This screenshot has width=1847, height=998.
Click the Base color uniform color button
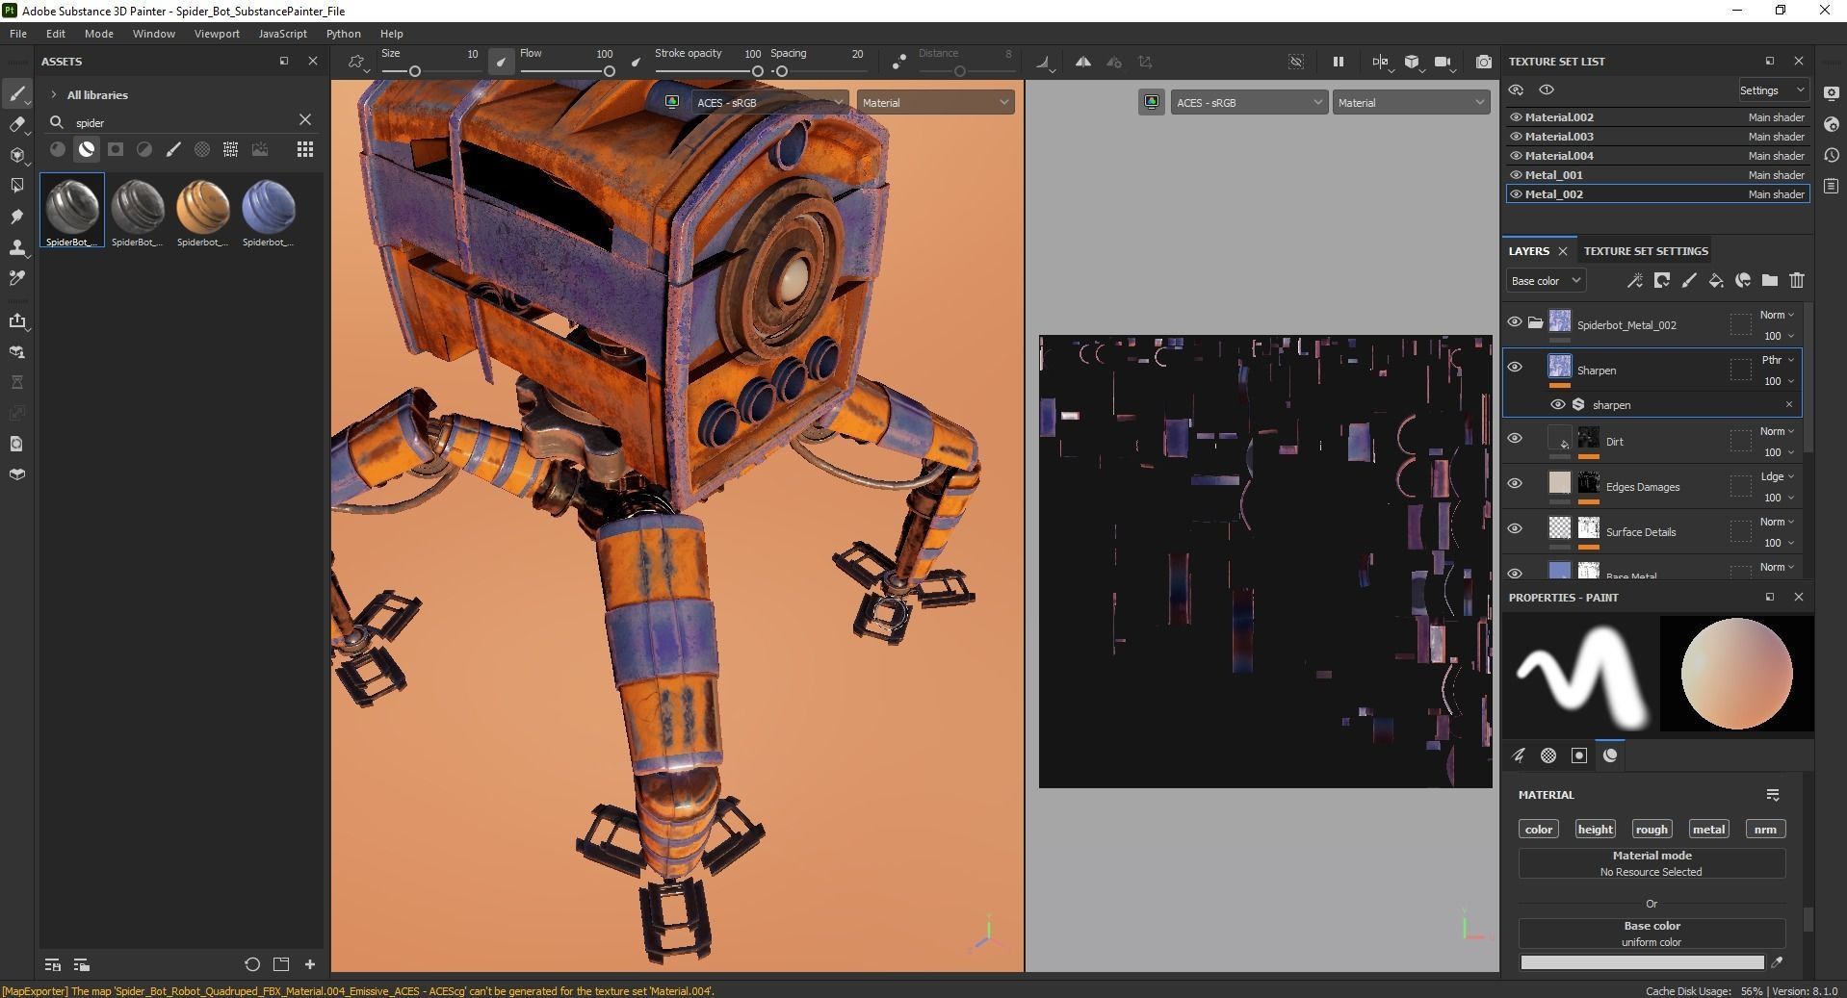pyautogui.click(x=1652, y=934)
